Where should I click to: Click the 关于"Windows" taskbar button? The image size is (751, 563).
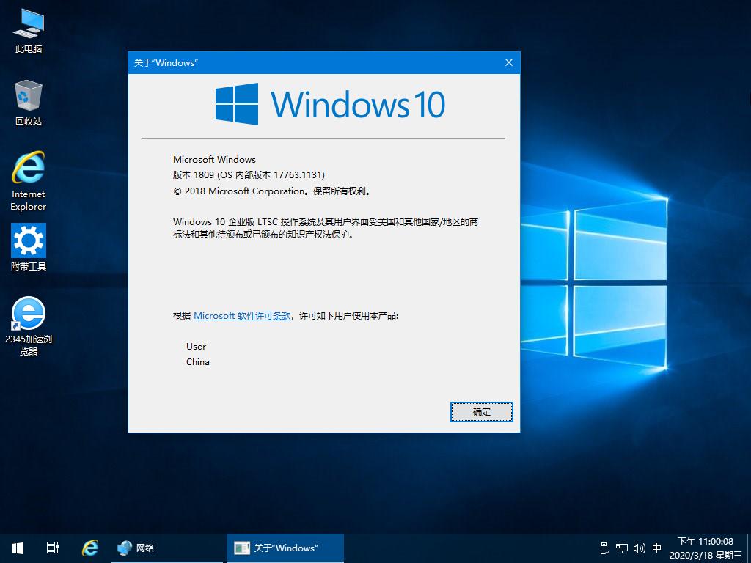[x=285, y=548]
